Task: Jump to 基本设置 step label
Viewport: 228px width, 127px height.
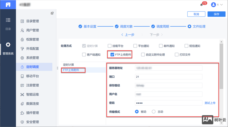Action: (90, 26)
